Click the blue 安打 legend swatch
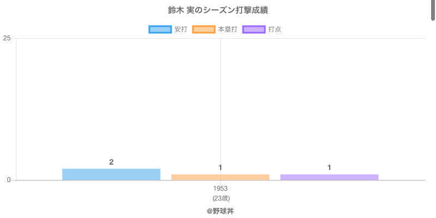The height and width of the screenshot is (218, 436). (160, 29)
